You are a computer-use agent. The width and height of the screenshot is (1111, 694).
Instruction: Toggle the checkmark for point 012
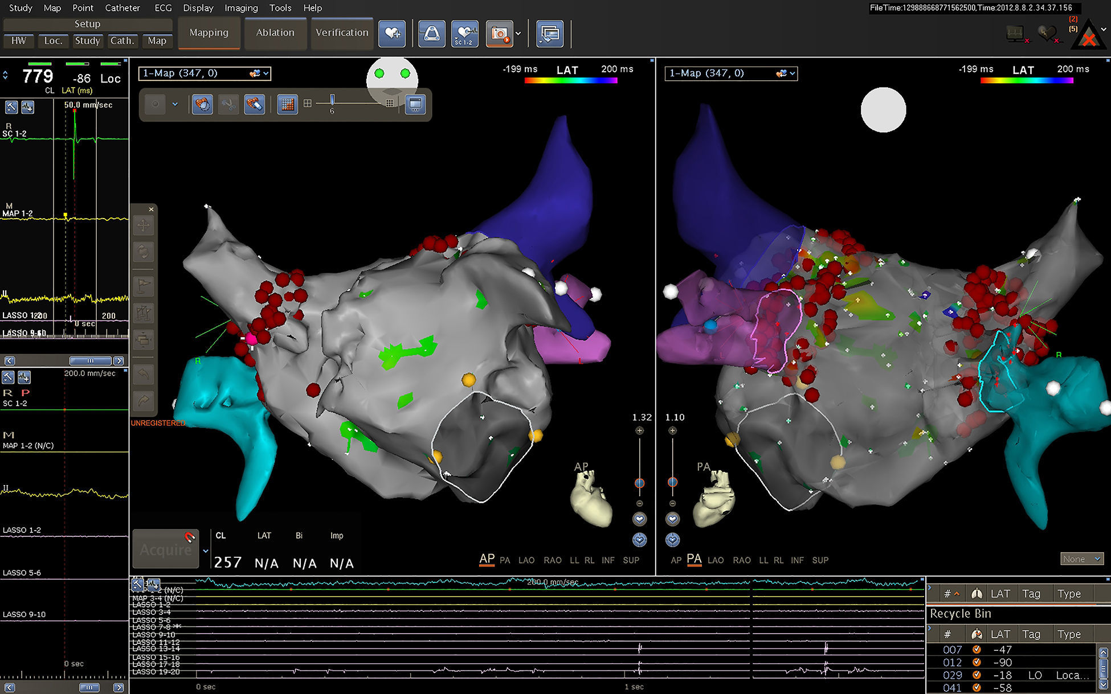977,662
